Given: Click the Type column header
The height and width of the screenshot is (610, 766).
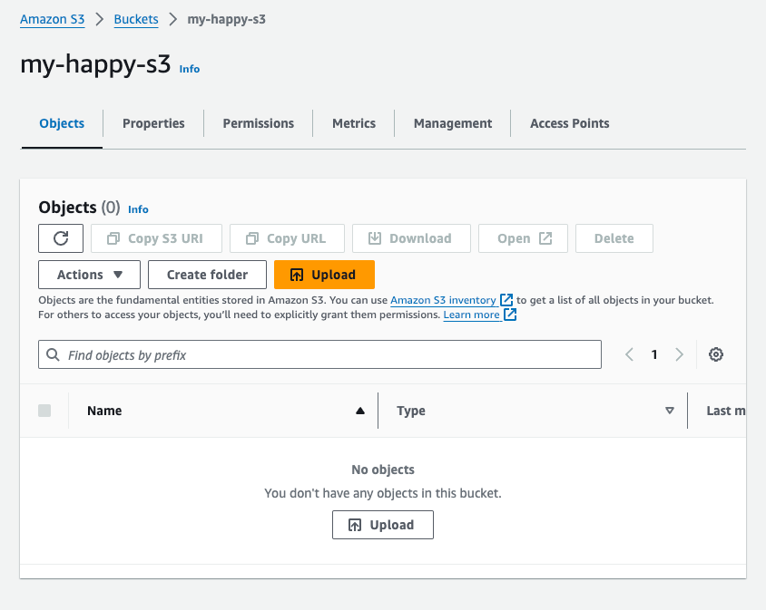Looking at the screenshot, I should pos(411,411).
